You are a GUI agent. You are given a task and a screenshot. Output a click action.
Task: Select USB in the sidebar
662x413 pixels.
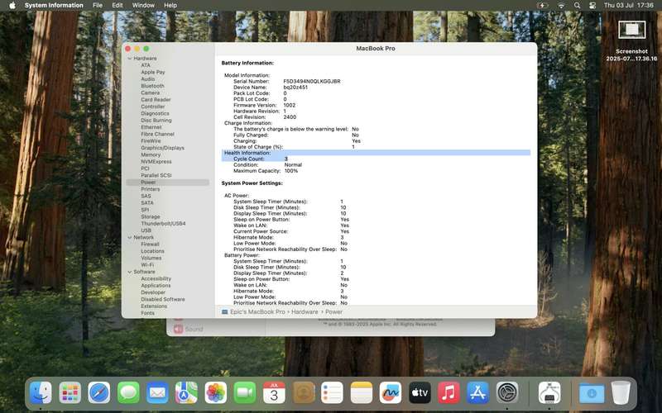tap(146, 230)
